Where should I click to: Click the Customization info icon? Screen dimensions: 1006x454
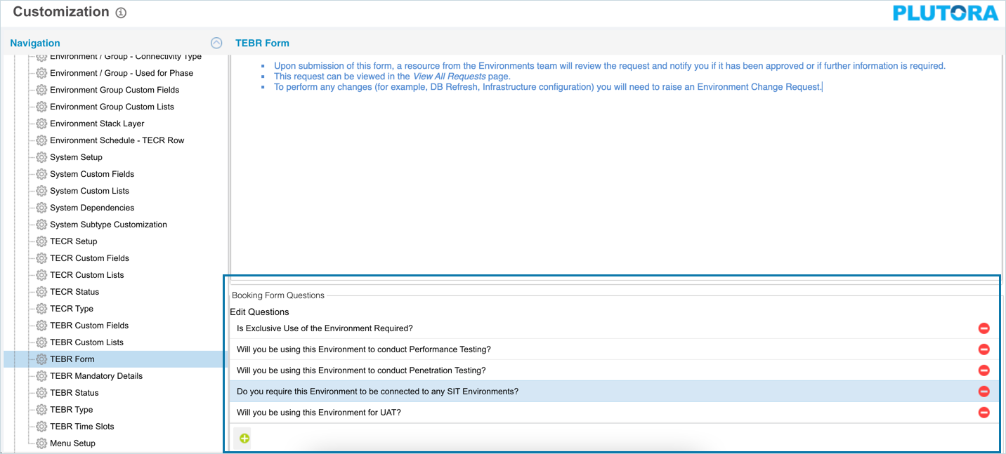click(121, 13)
